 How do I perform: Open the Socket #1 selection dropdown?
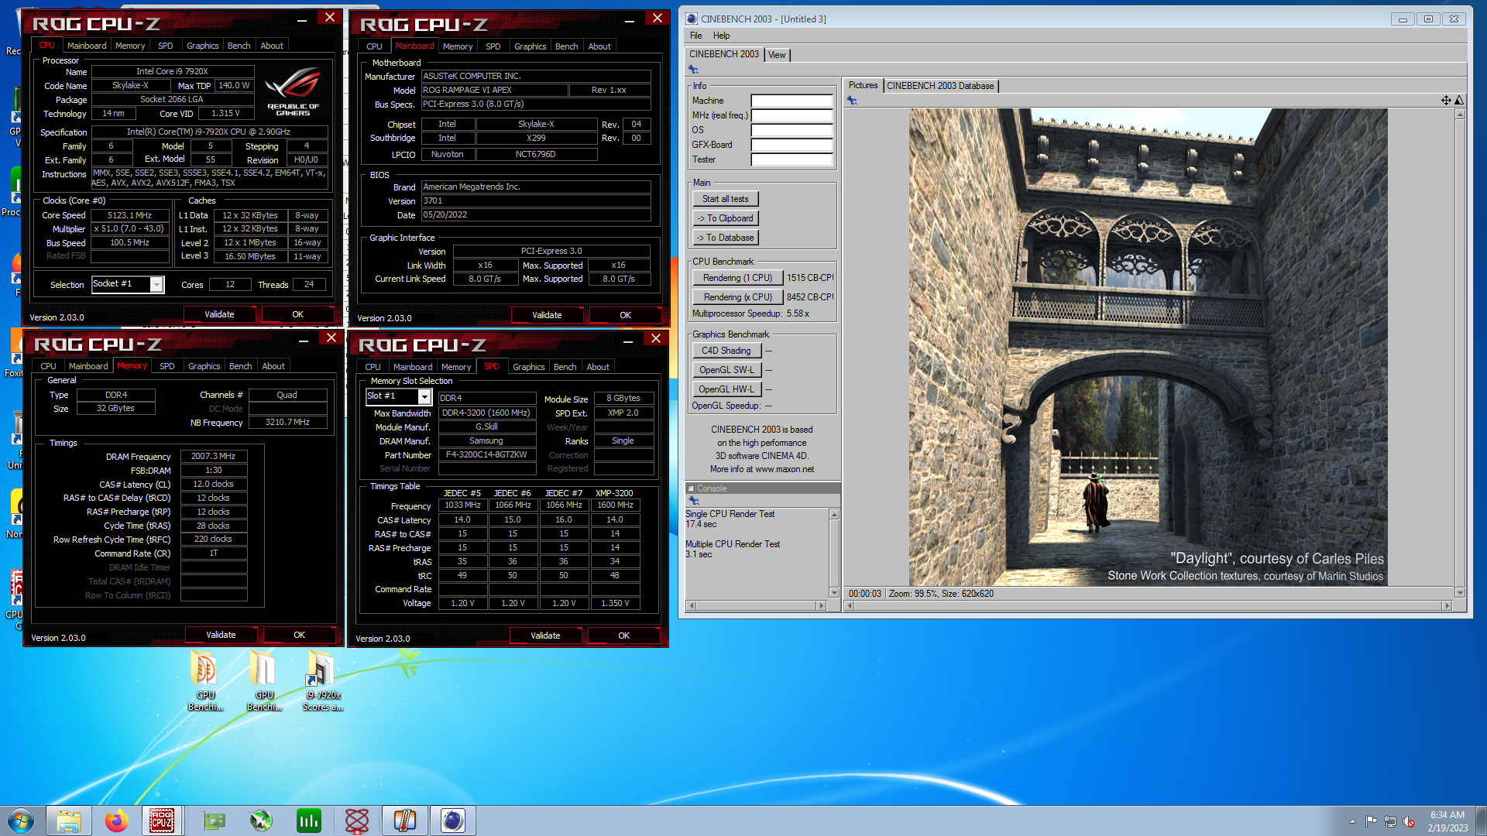(x=156, y=284)
